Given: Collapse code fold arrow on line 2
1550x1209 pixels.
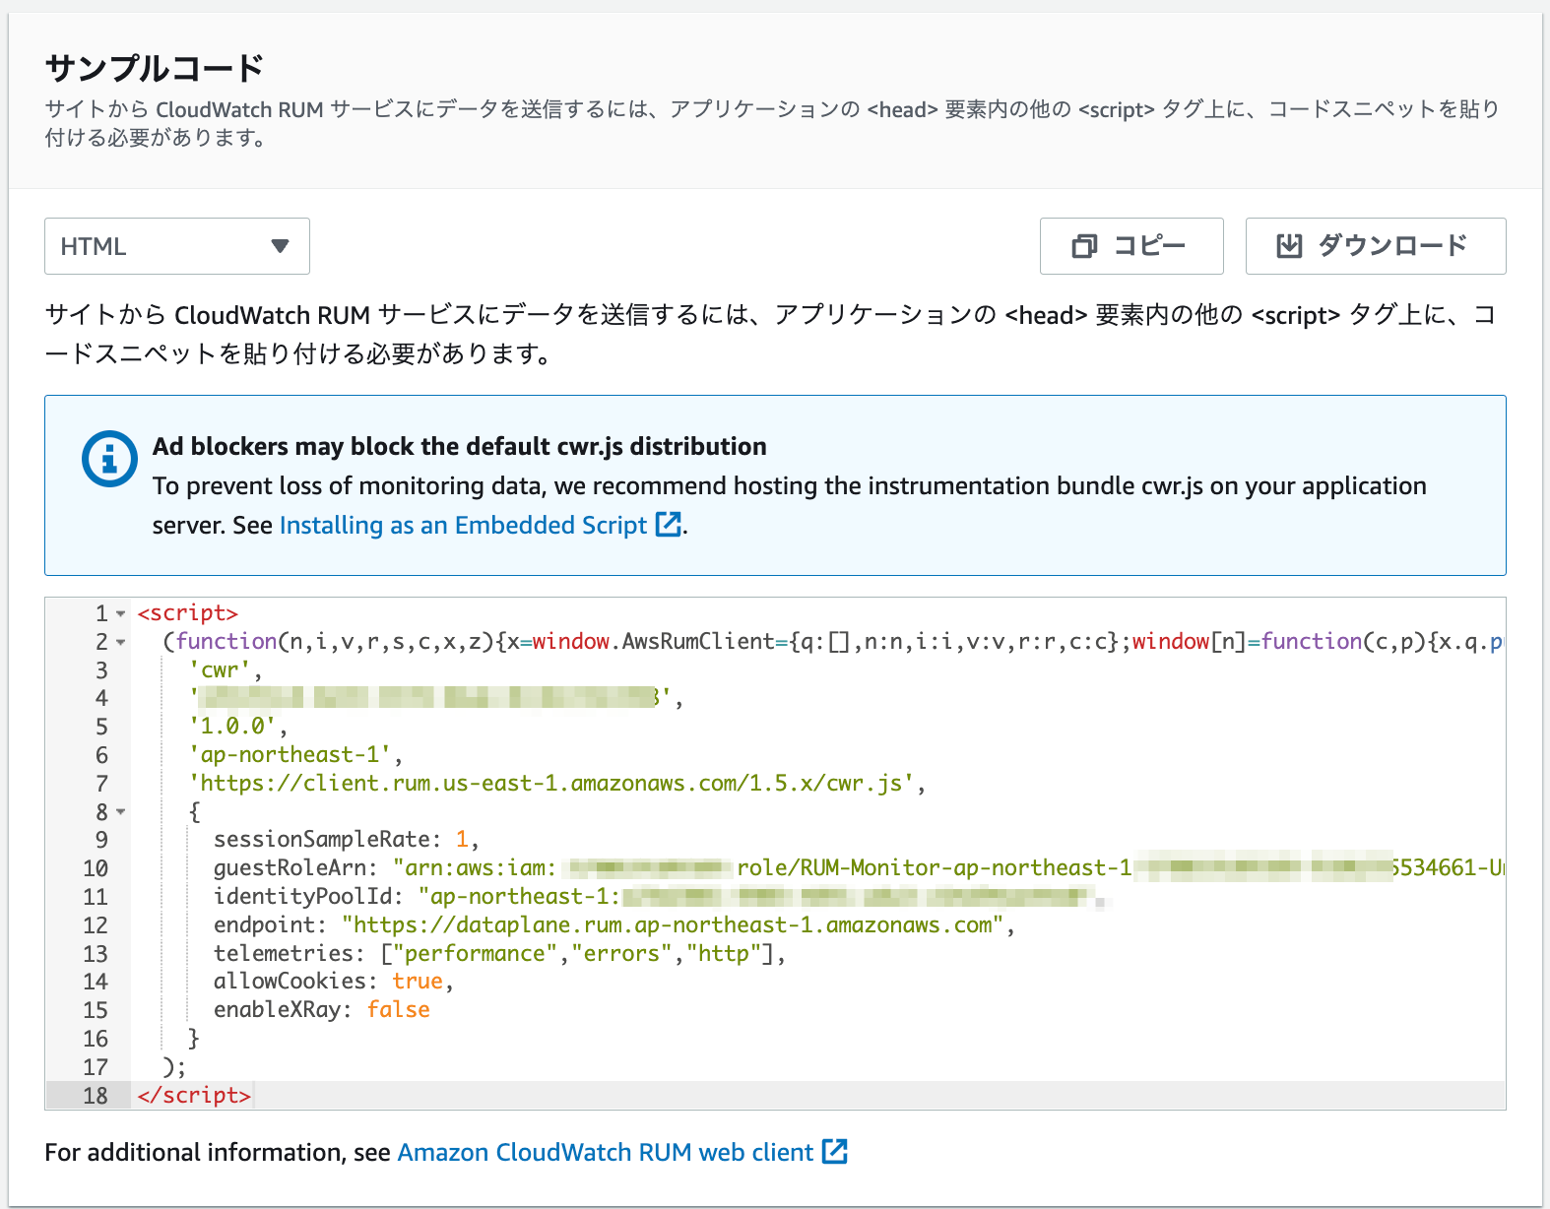Looking at the screenshot, I should click(x=121, y=642).
